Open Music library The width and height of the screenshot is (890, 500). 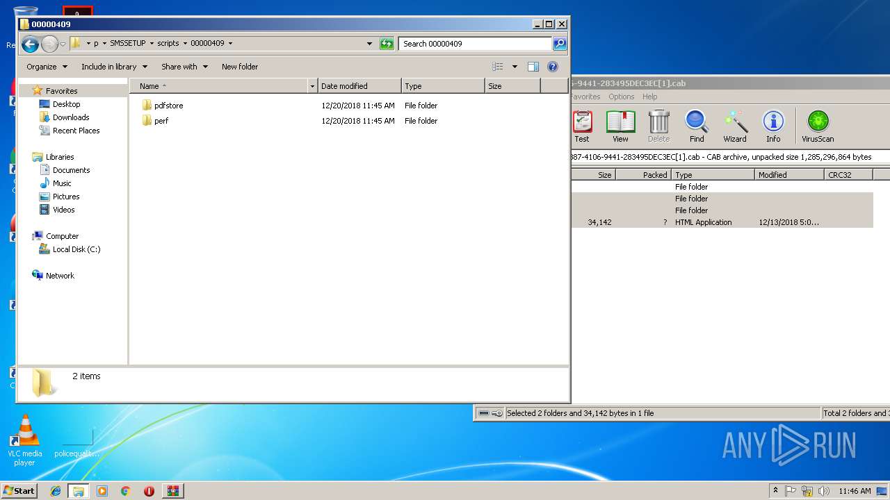tap(62, 183)
